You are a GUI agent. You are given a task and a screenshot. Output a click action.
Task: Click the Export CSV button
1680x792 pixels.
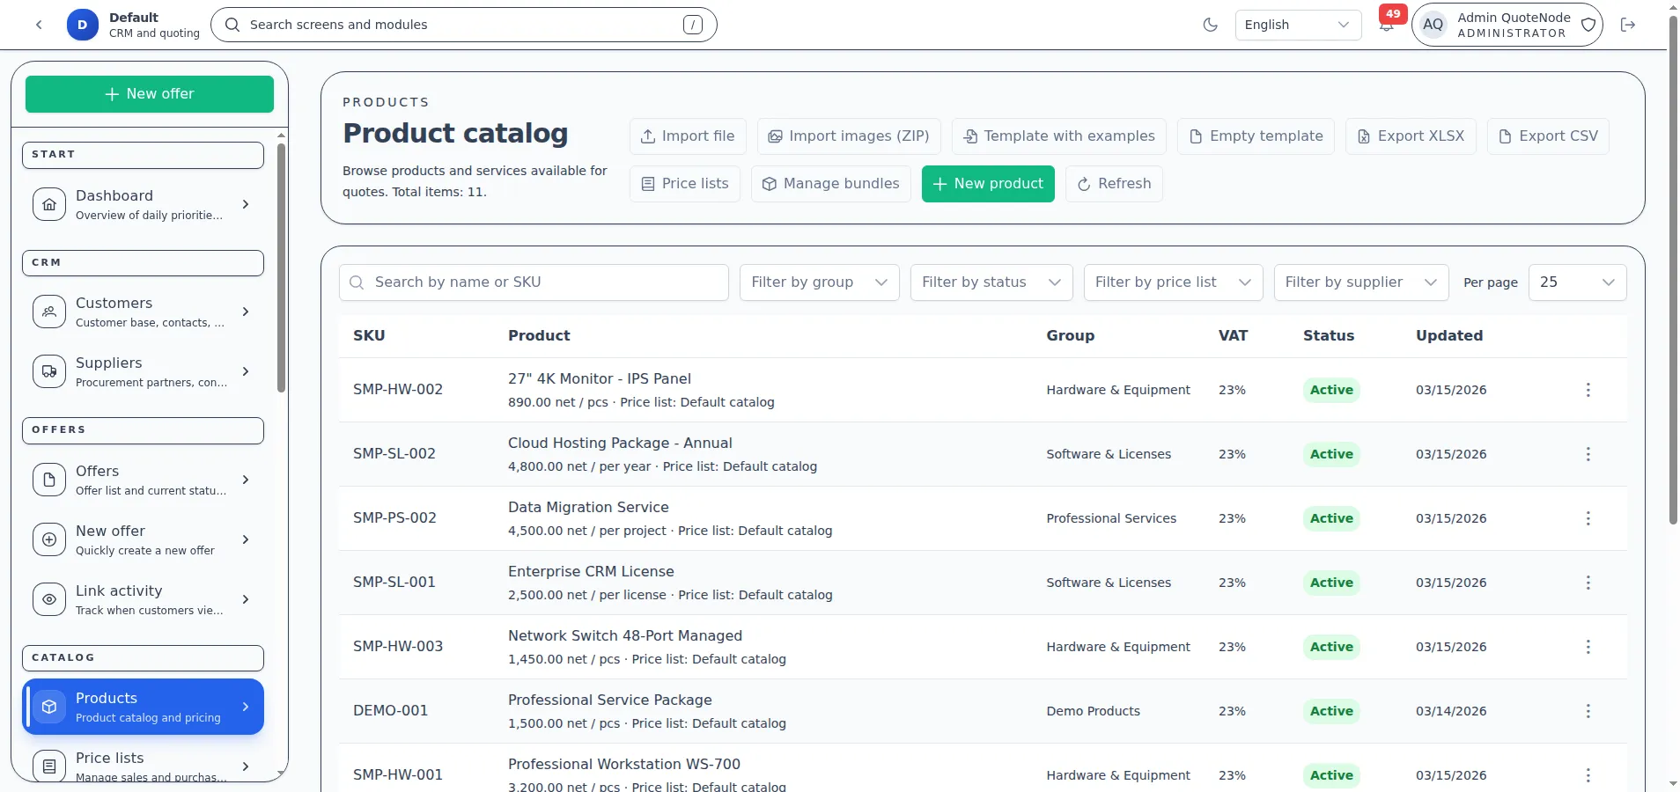(1548, 136)
